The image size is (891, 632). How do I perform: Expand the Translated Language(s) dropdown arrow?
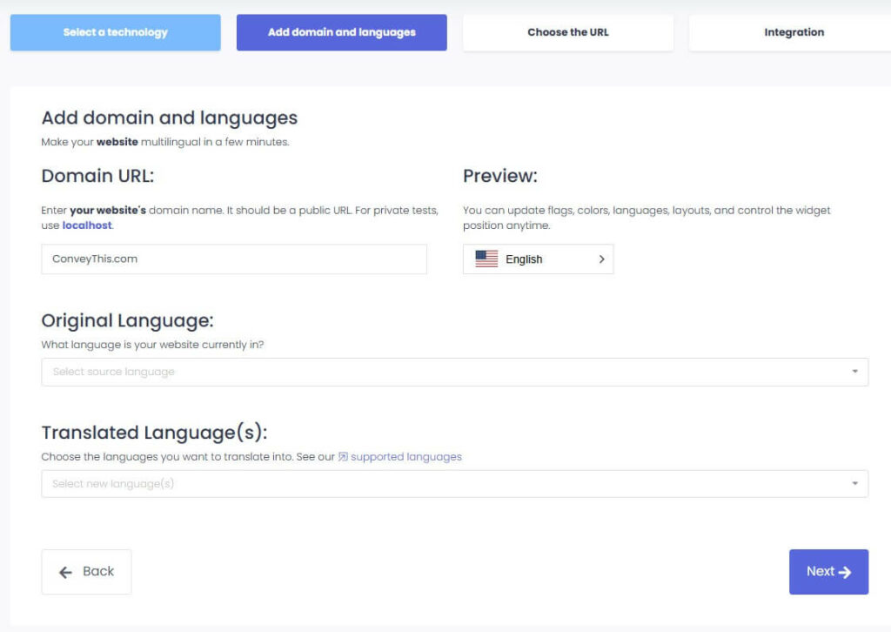[854, 484]
